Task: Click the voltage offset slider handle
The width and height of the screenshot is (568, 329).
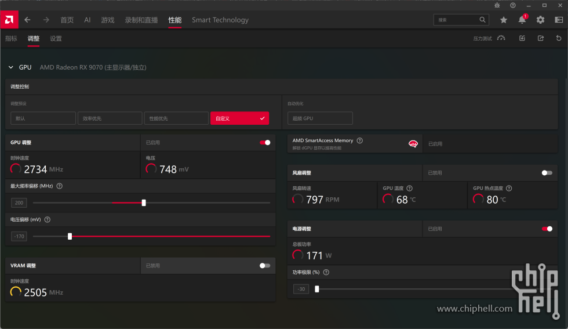Action: click(x=70, y=237)
